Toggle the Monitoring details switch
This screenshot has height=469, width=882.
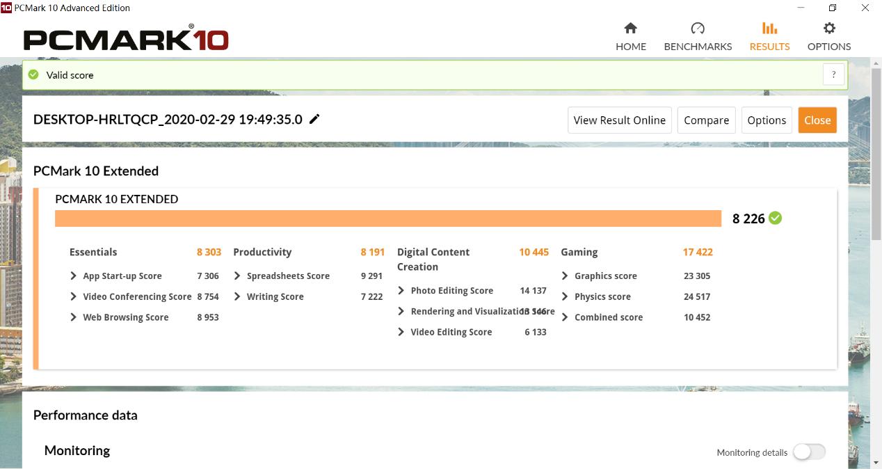[809, 452]
